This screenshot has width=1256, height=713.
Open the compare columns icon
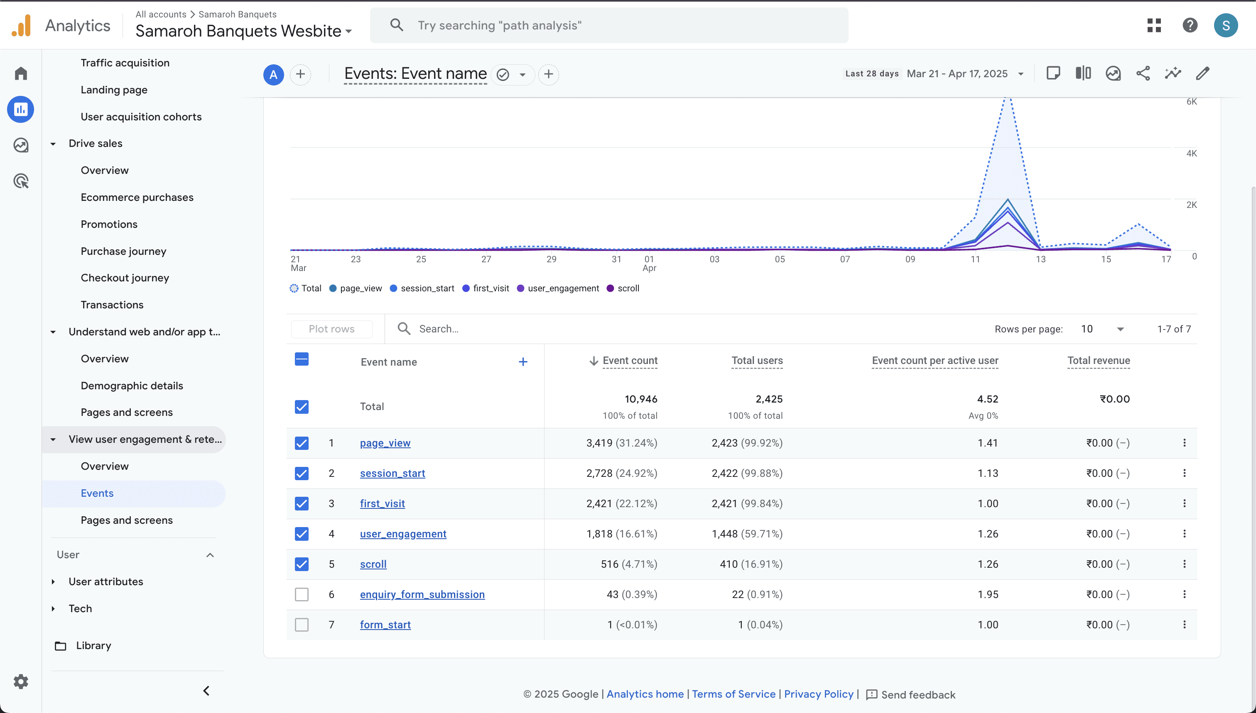(x=1083, y=74)
